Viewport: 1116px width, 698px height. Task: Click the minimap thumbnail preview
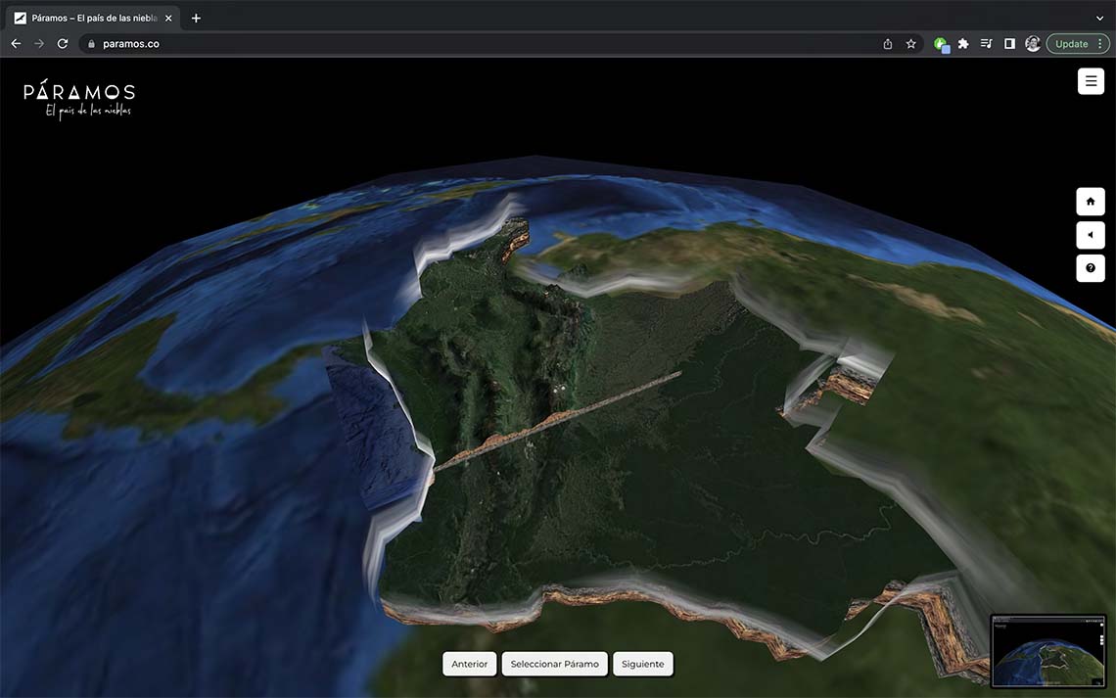click(x=1048, y=651)
